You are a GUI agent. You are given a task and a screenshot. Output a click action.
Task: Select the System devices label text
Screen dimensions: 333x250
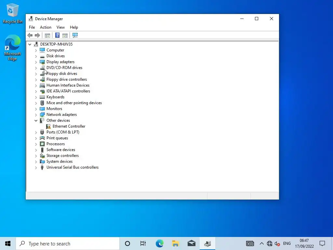pos(60,161)
